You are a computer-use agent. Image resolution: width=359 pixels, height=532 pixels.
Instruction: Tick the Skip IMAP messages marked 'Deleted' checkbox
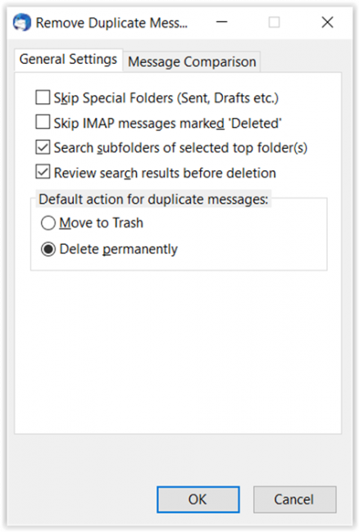pos(43,122)
